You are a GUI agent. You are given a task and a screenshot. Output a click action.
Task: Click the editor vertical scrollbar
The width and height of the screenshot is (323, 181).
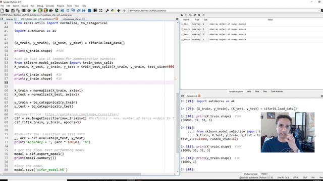click(178, 97)
